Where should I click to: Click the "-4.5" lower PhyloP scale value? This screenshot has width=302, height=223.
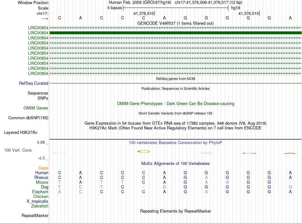pos(41,158)
